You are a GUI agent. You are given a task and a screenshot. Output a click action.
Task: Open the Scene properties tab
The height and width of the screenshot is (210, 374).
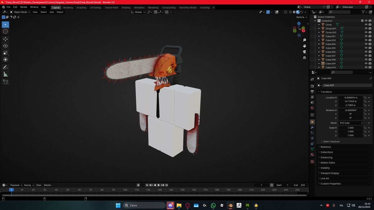coord(312,102)
